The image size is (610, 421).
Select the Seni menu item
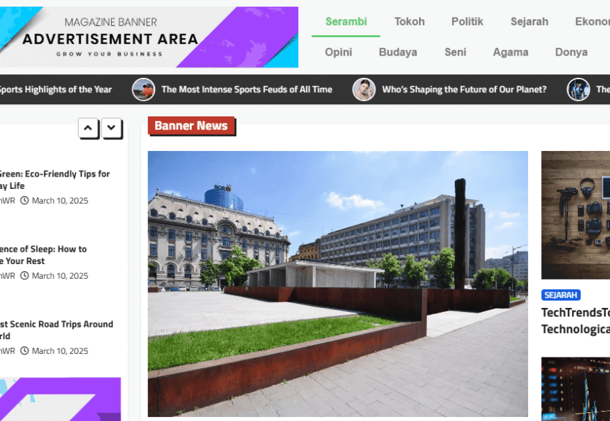click(x=455, y=52)
